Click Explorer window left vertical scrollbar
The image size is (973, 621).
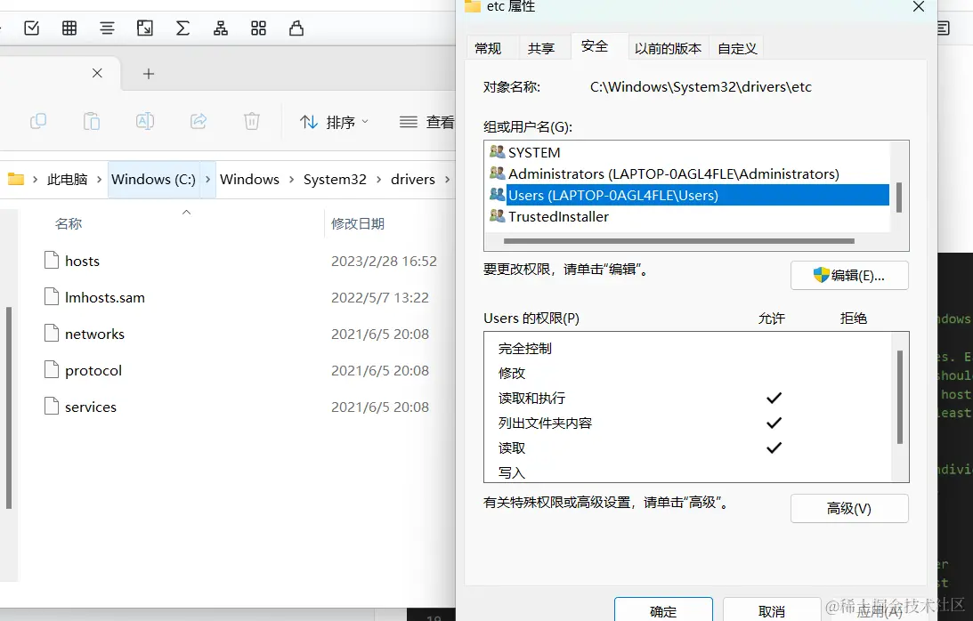tap(9, 407)
